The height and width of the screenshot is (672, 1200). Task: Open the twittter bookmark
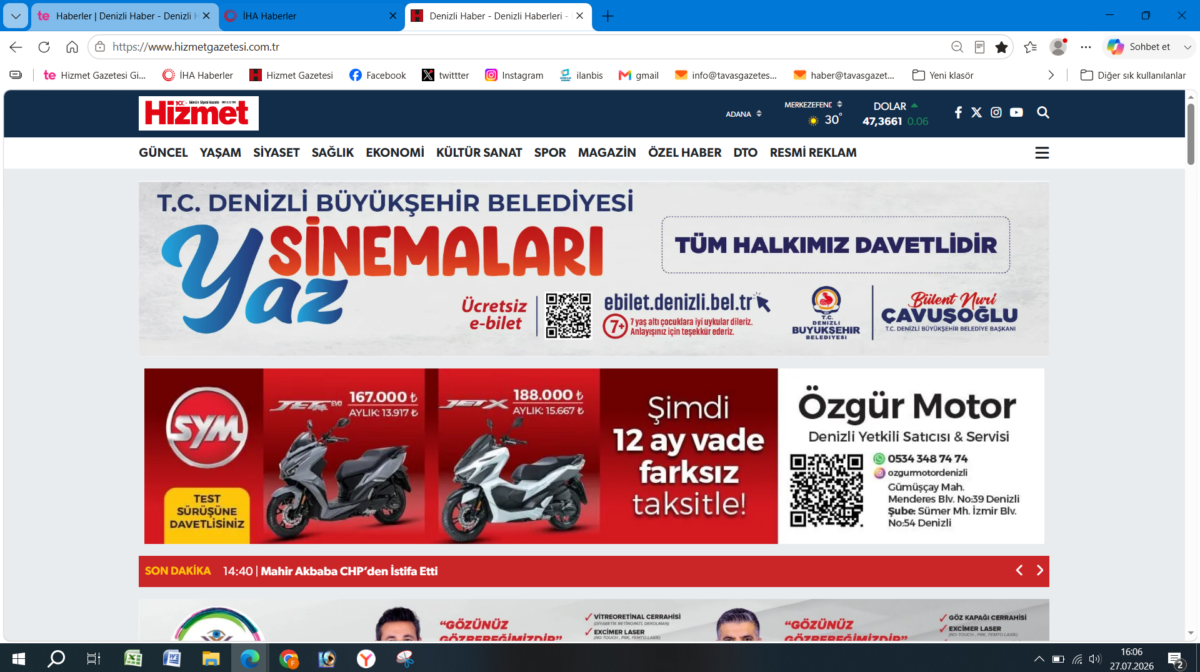[x=445, y=75]
